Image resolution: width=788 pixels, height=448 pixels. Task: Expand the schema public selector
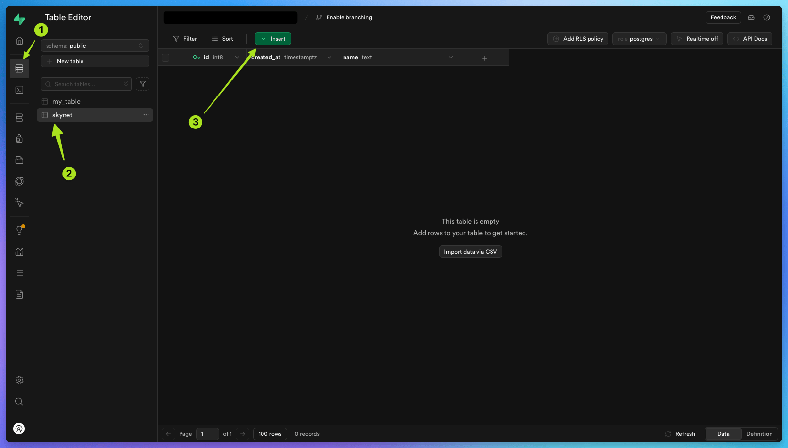pos(95,46)
